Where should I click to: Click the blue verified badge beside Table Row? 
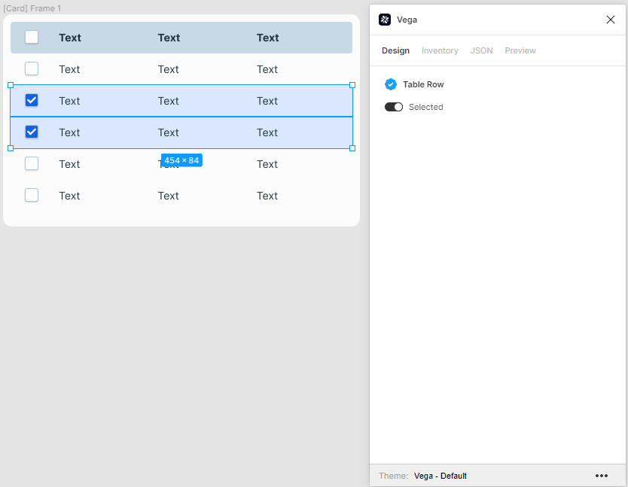coord(391,84)
